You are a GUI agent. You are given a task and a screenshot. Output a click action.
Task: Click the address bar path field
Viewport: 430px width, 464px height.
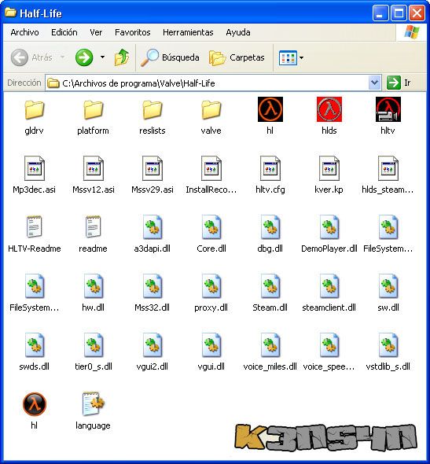pyautogui.click(x=207, y=83)
